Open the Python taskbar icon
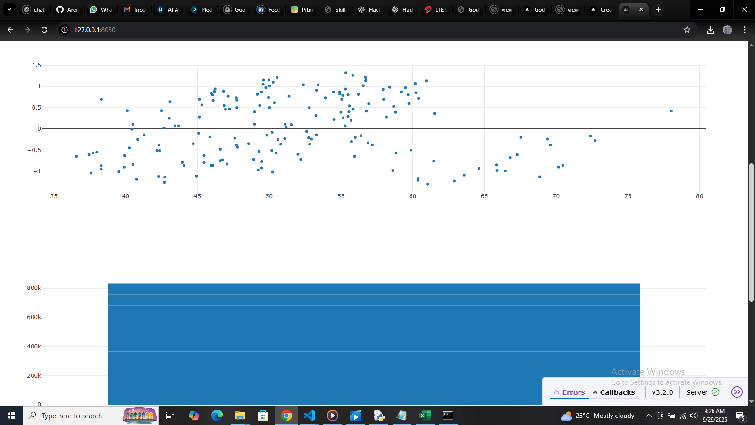Screen dimensions: 755x425 (x=379, y=416)
